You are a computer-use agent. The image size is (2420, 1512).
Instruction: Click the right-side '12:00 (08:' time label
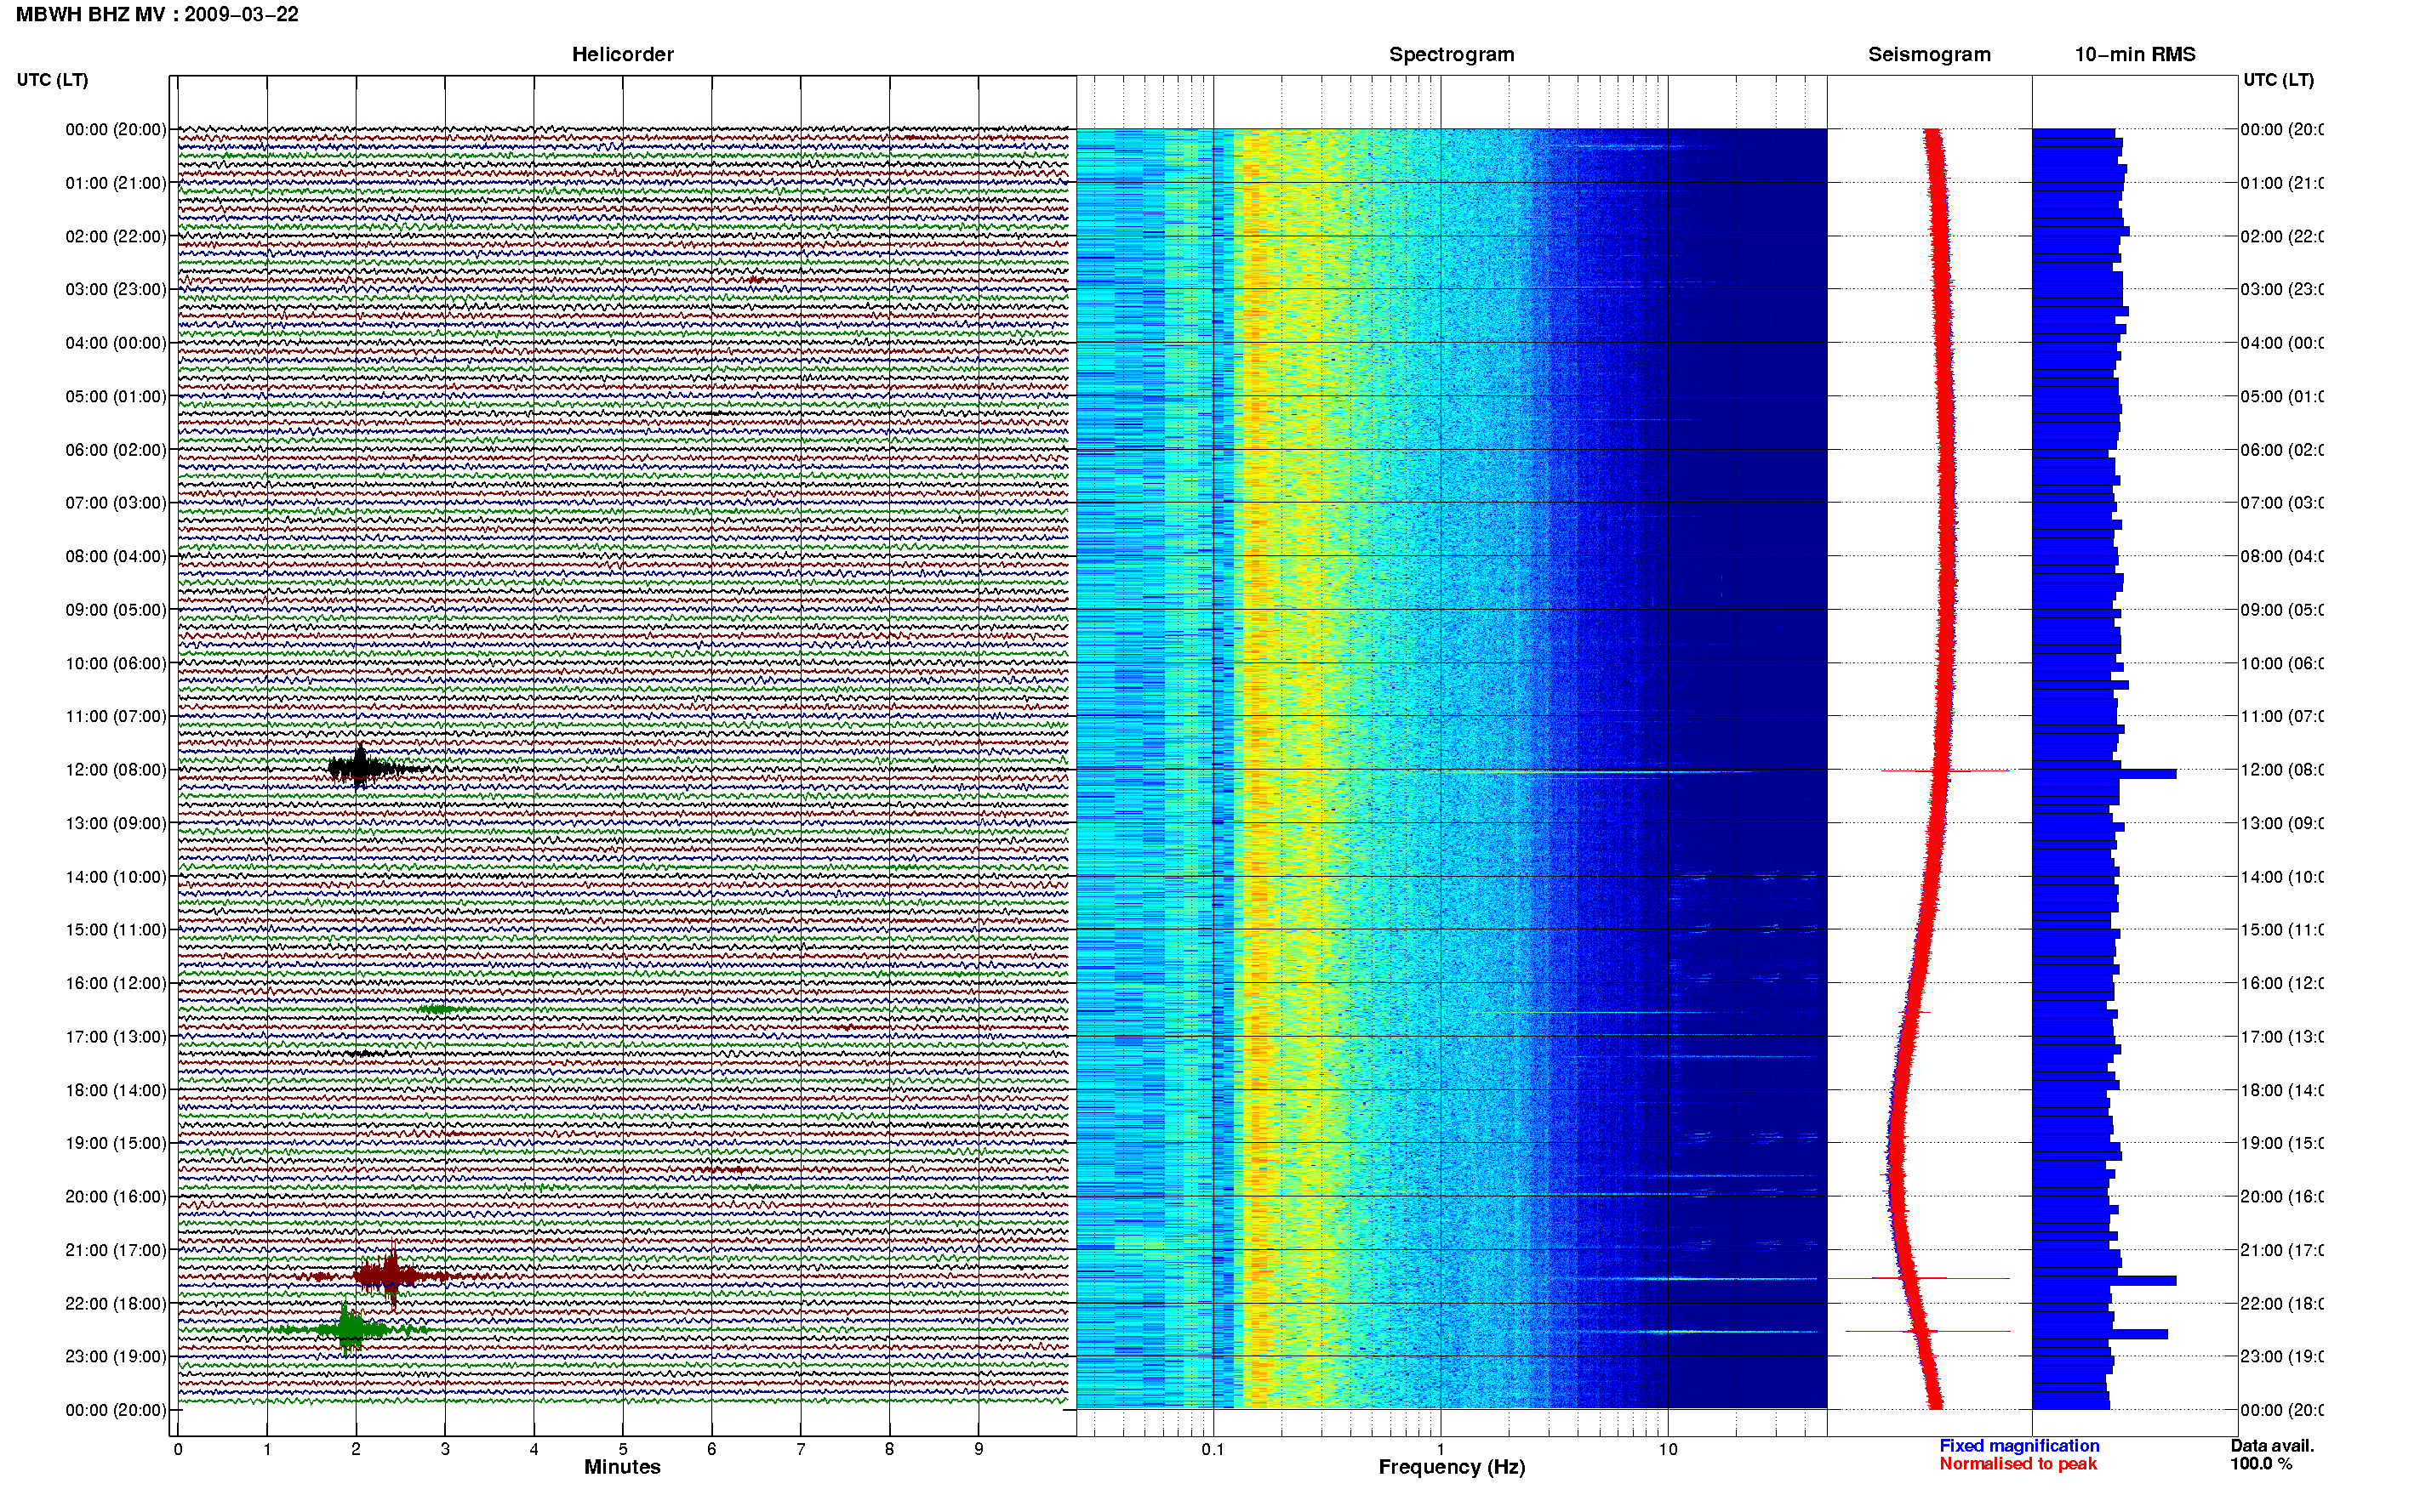(2282, 770)
